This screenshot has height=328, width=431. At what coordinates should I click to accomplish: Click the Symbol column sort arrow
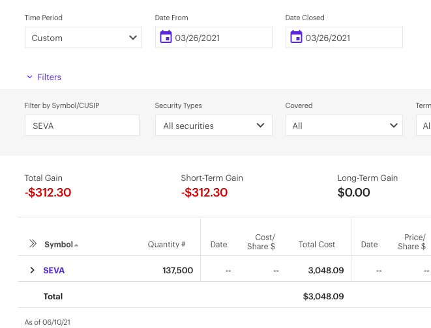76,245
